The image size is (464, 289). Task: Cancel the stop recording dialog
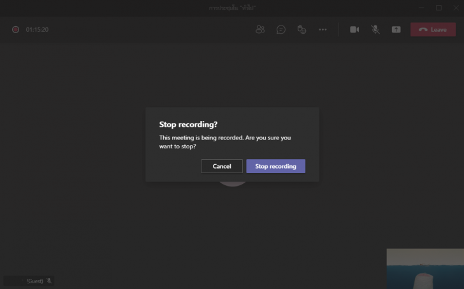pyautogui.click(x=222, y=166)
